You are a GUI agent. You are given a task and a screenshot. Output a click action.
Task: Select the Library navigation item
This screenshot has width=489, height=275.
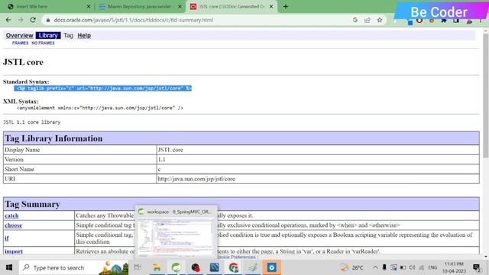[x=48, y=36]
